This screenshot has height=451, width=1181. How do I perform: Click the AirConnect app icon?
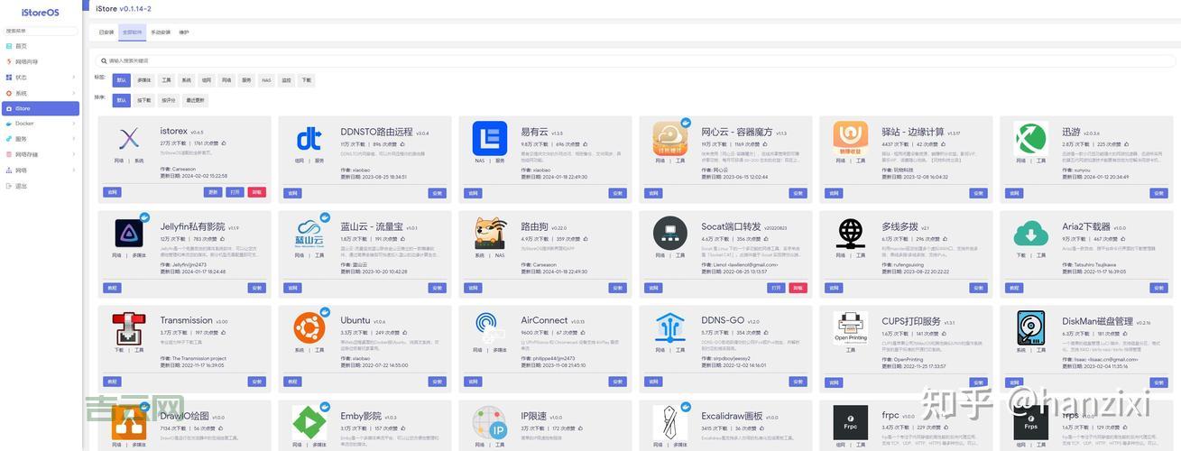pyautogui.click(x=490, y=327)
